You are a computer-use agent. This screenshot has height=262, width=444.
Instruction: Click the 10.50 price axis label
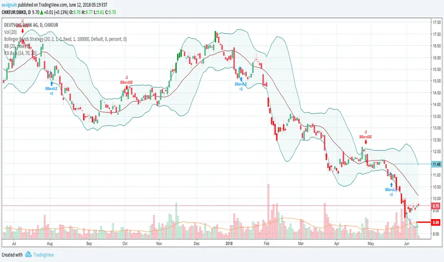click(437, 187)
